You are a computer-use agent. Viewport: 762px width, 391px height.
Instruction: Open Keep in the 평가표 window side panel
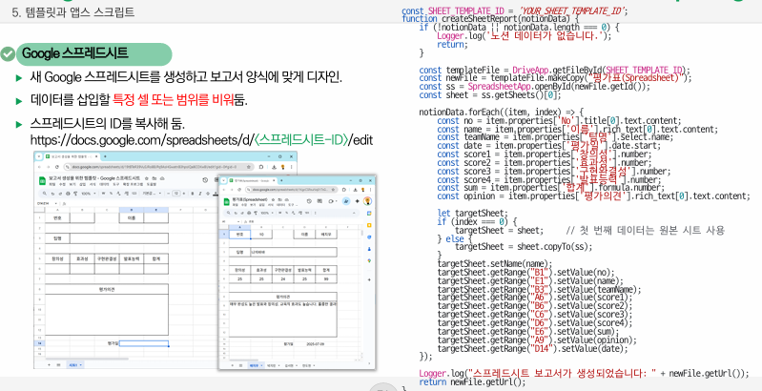pos(369,225)
